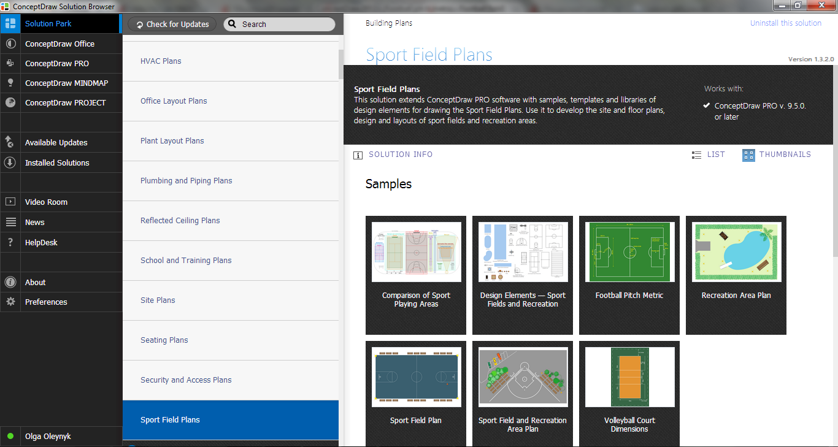Click the ConceptDraw PRO icon

pyautogui.click(x=10, y=63)
